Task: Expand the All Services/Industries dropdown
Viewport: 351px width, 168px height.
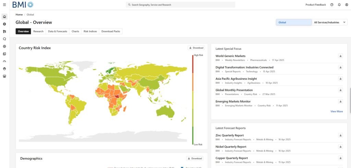Action: [x=330, y=22]
